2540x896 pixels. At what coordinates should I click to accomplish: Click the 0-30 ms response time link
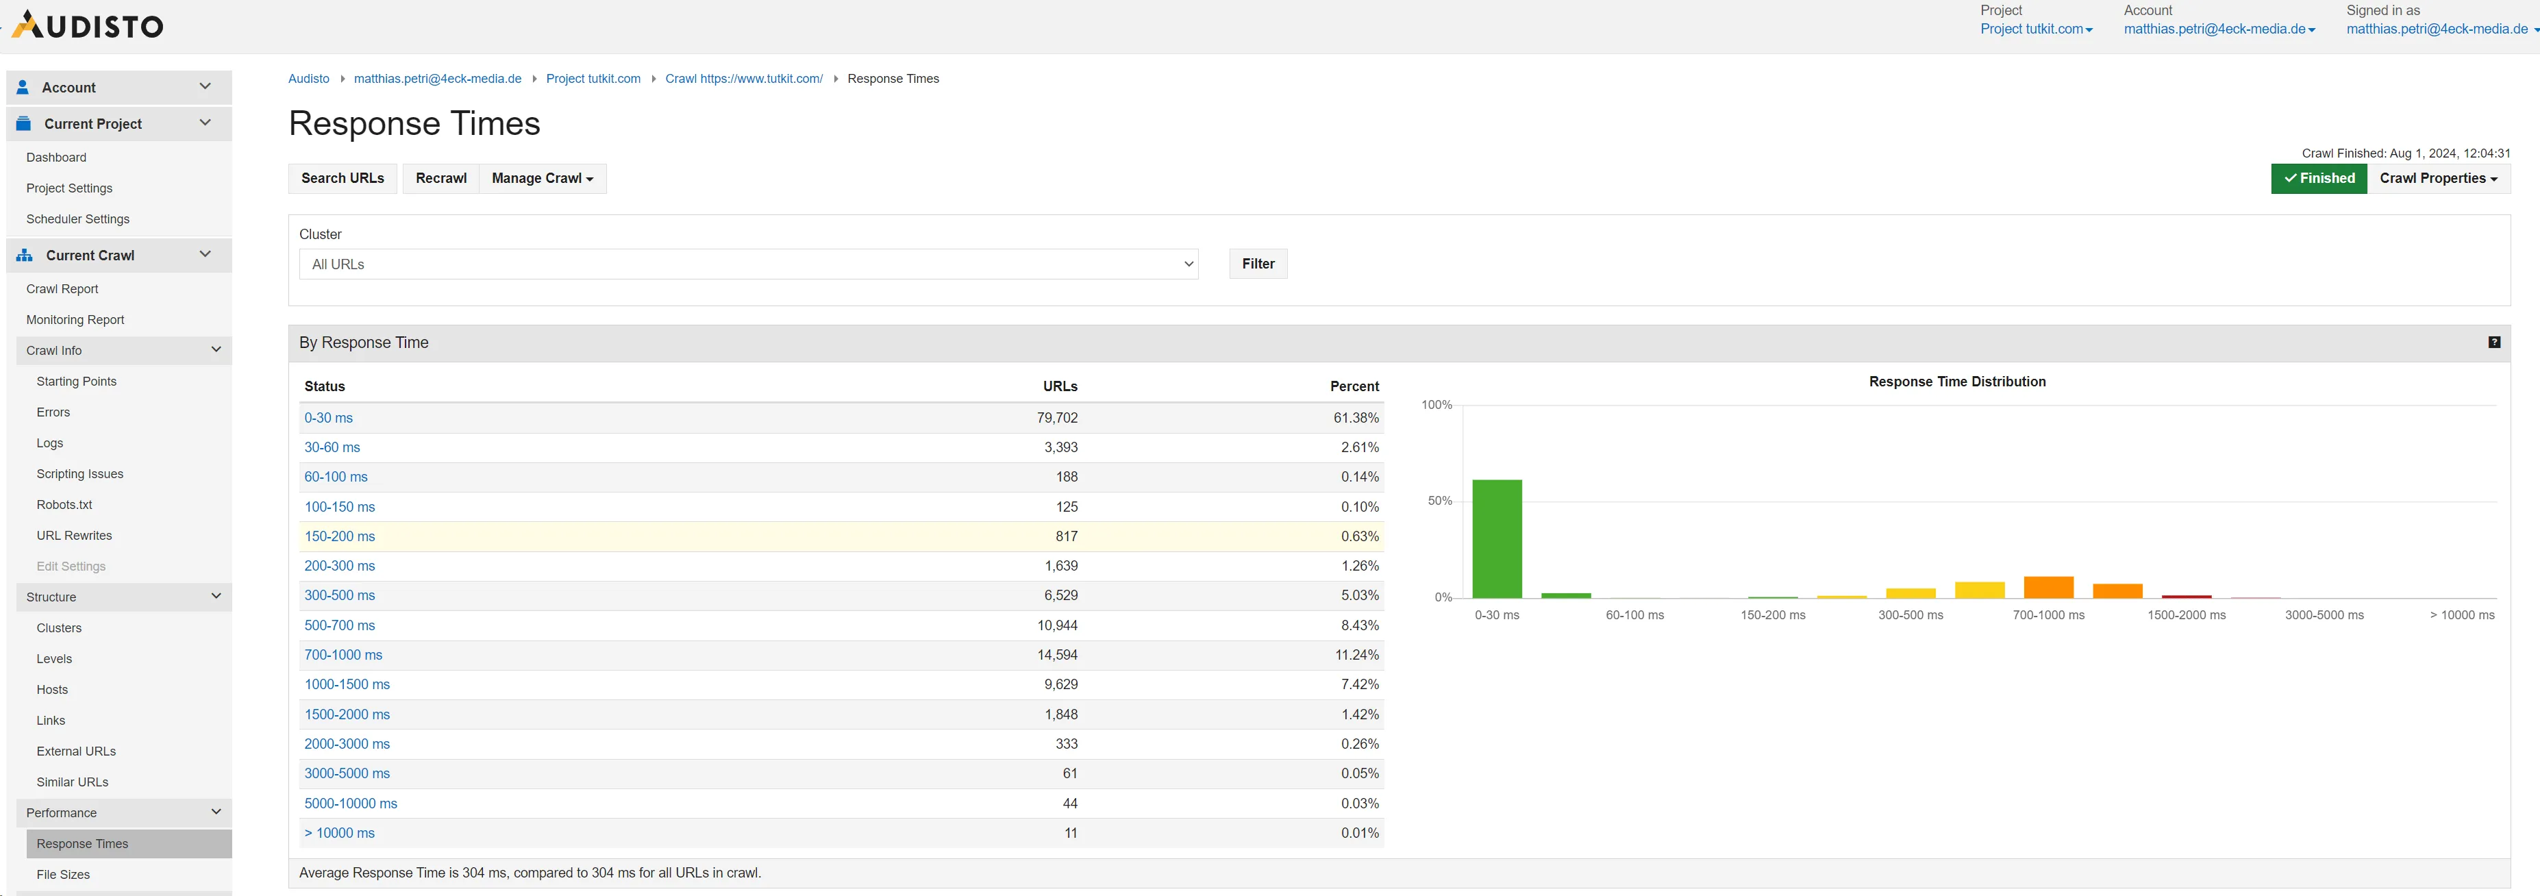pos(329,418)
